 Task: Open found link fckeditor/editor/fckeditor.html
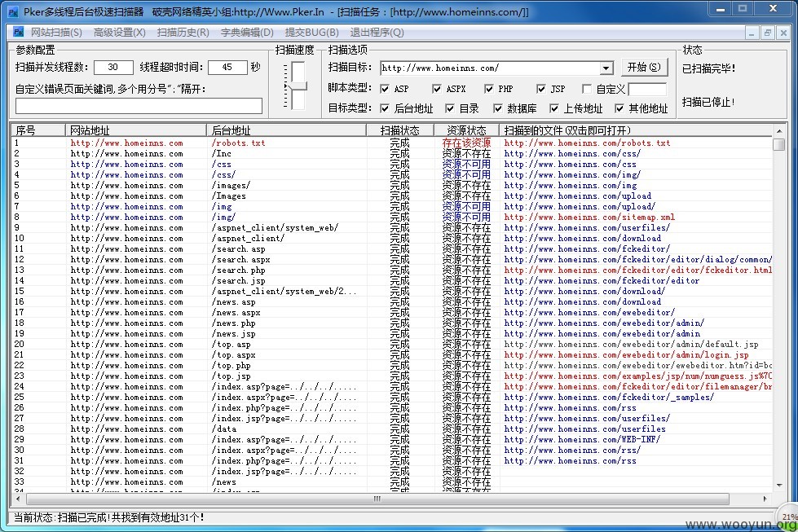pyautogui.click(x=637, y=270)
